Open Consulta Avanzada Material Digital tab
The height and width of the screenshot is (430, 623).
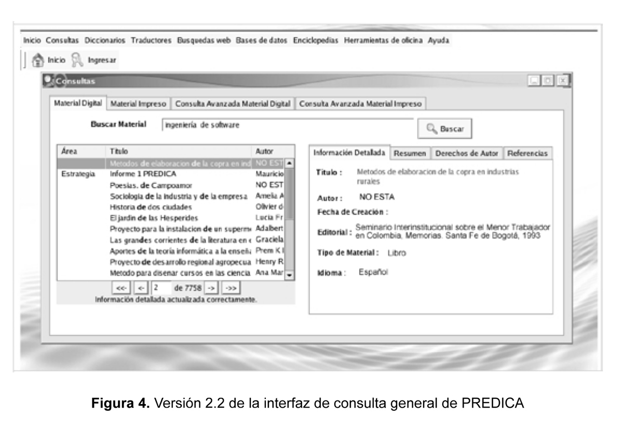tap(233, 103)
